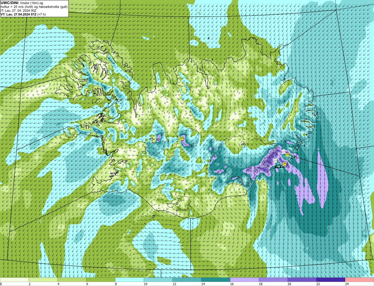Select the 16–18 m/s light lavender legend swatch
The image size is (374, 286).
click(x=245, y=280)
